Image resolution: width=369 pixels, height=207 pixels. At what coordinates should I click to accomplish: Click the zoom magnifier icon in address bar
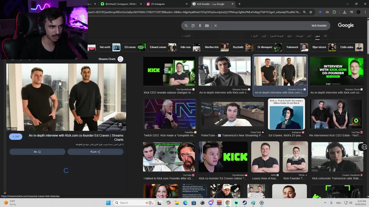tap(304, 12)
